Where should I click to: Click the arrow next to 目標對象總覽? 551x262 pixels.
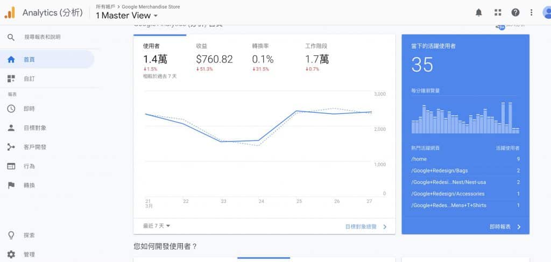coord(385,227)
